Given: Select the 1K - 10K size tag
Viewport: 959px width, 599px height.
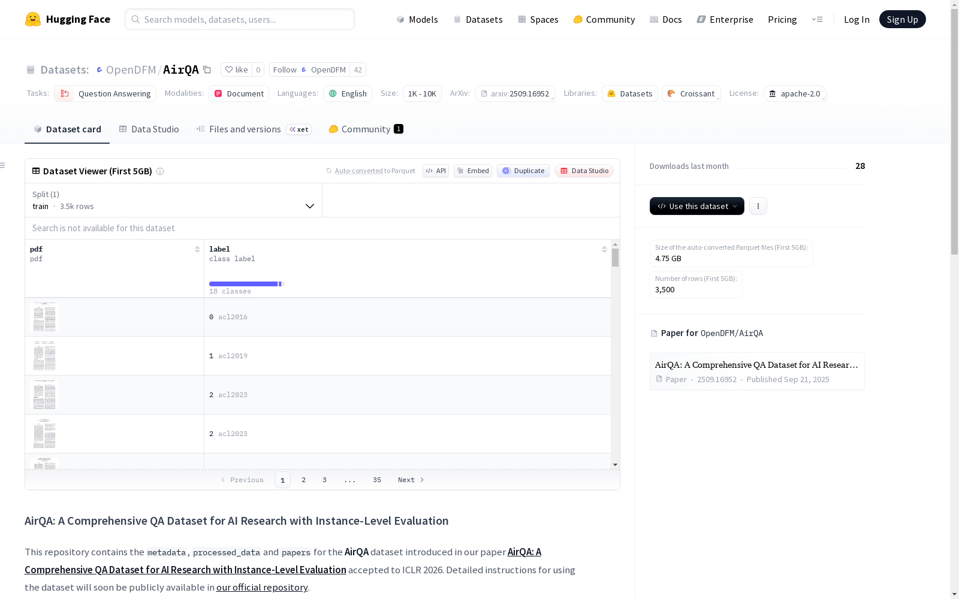Looking at the screenshot, I should (422, 93).
